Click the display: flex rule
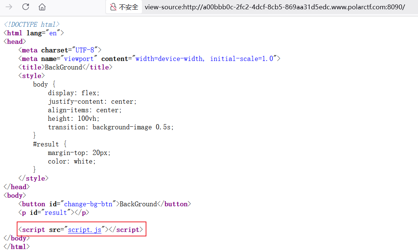This screenshot has width=418, height=252. click(x=74, y=93)
